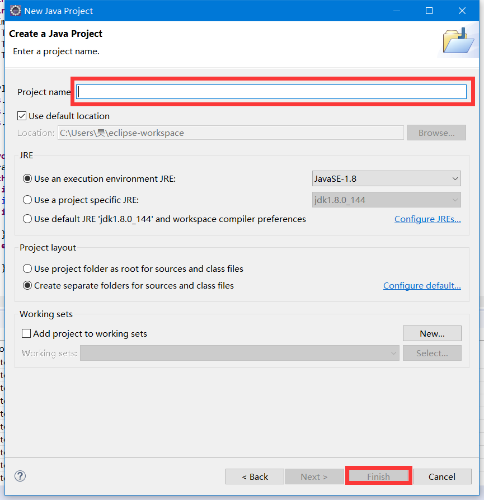
Task: Click the 'Create a Java Project' heading
Action: tap(55, 34)
